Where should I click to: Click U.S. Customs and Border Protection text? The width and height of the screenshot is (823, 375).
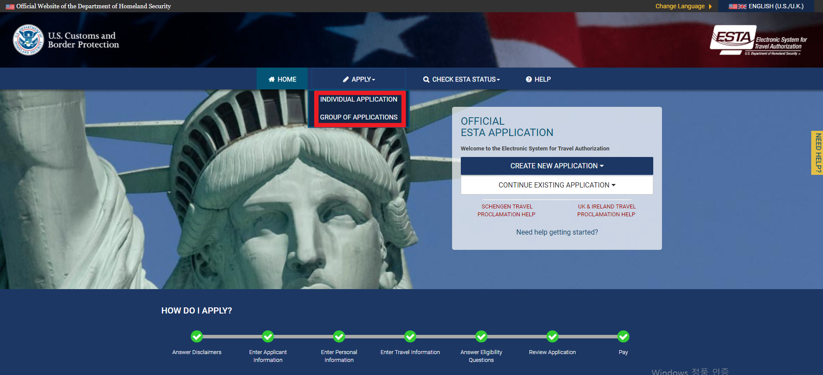(83, 40)
